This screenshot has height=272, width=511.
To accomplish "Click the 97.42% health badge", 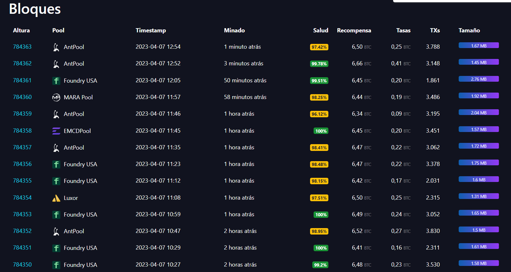I will tap(319, 47).
